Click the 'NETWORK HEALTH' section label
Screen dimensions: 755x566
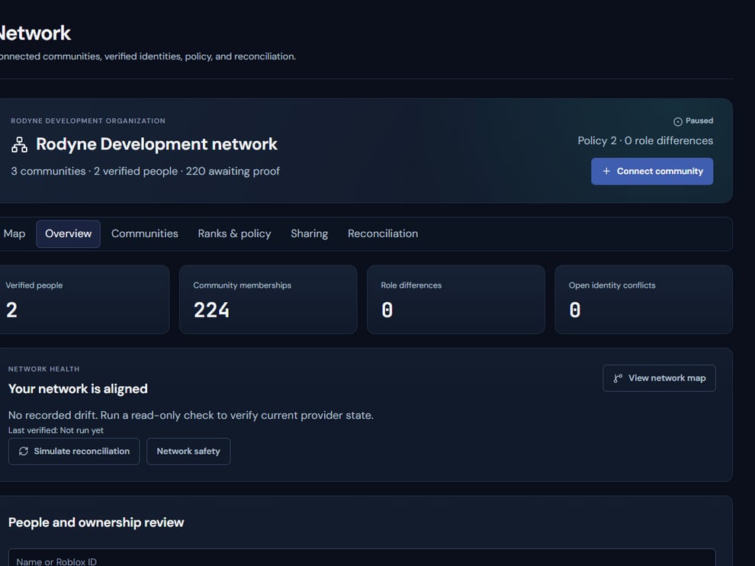coord(43,369)
